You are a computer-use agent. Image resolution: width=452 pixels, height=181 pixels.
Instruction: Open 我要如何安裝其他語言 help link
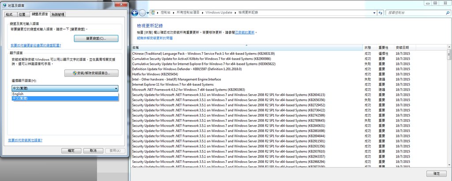(x=25, y=140)
